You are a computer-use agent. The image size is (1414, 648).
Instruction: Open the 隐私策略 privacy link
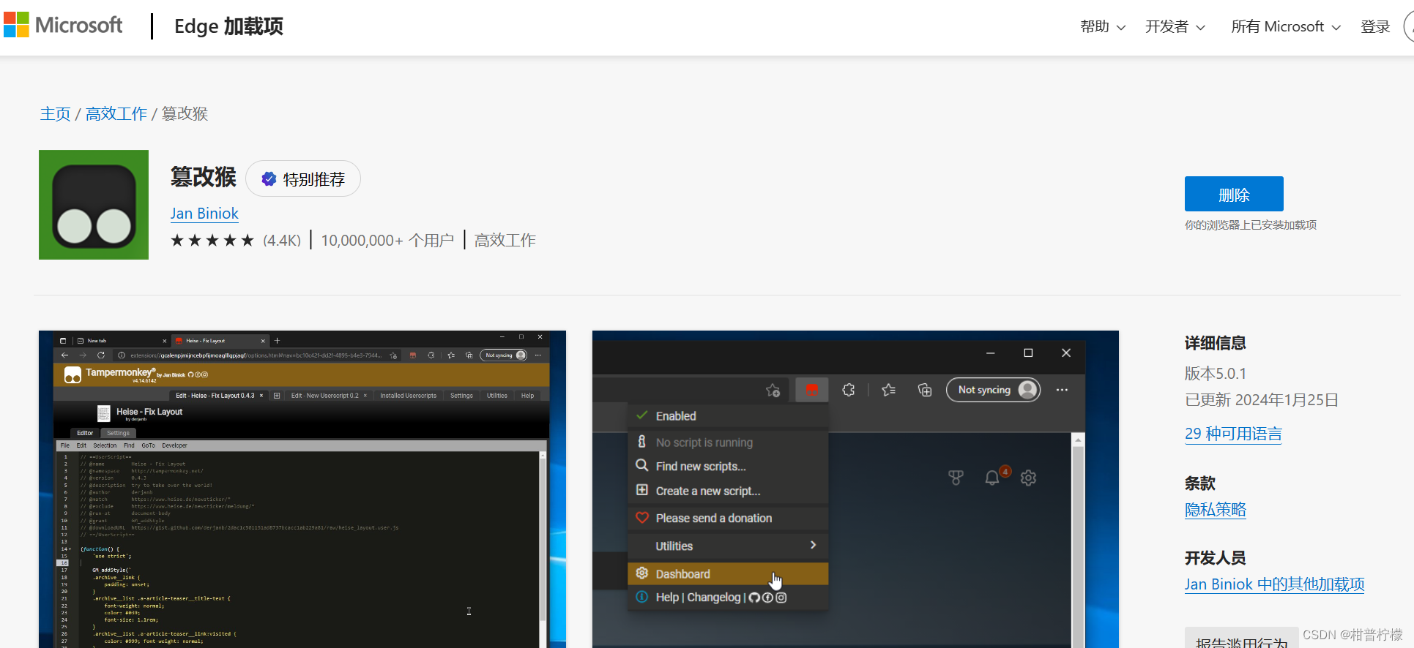pos(1216,510)
